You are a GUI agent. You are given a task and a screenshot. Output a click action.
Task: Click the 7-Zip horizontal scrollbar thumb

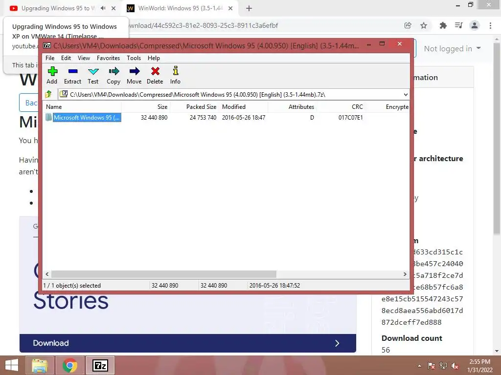point(163,274)
